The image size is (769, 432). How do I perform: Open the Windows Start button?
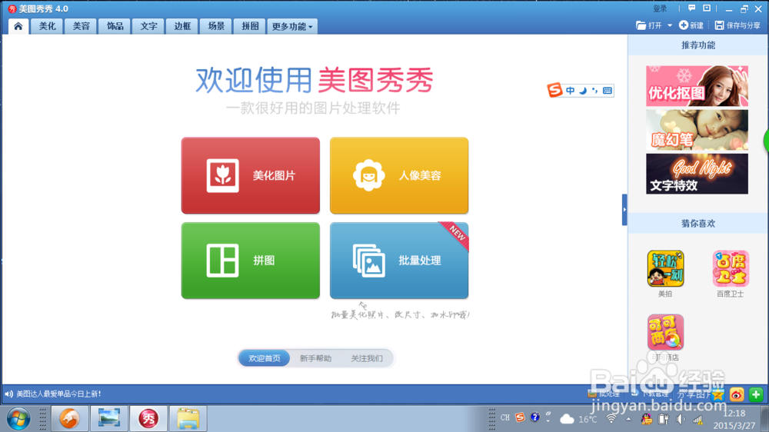(18, 419)
